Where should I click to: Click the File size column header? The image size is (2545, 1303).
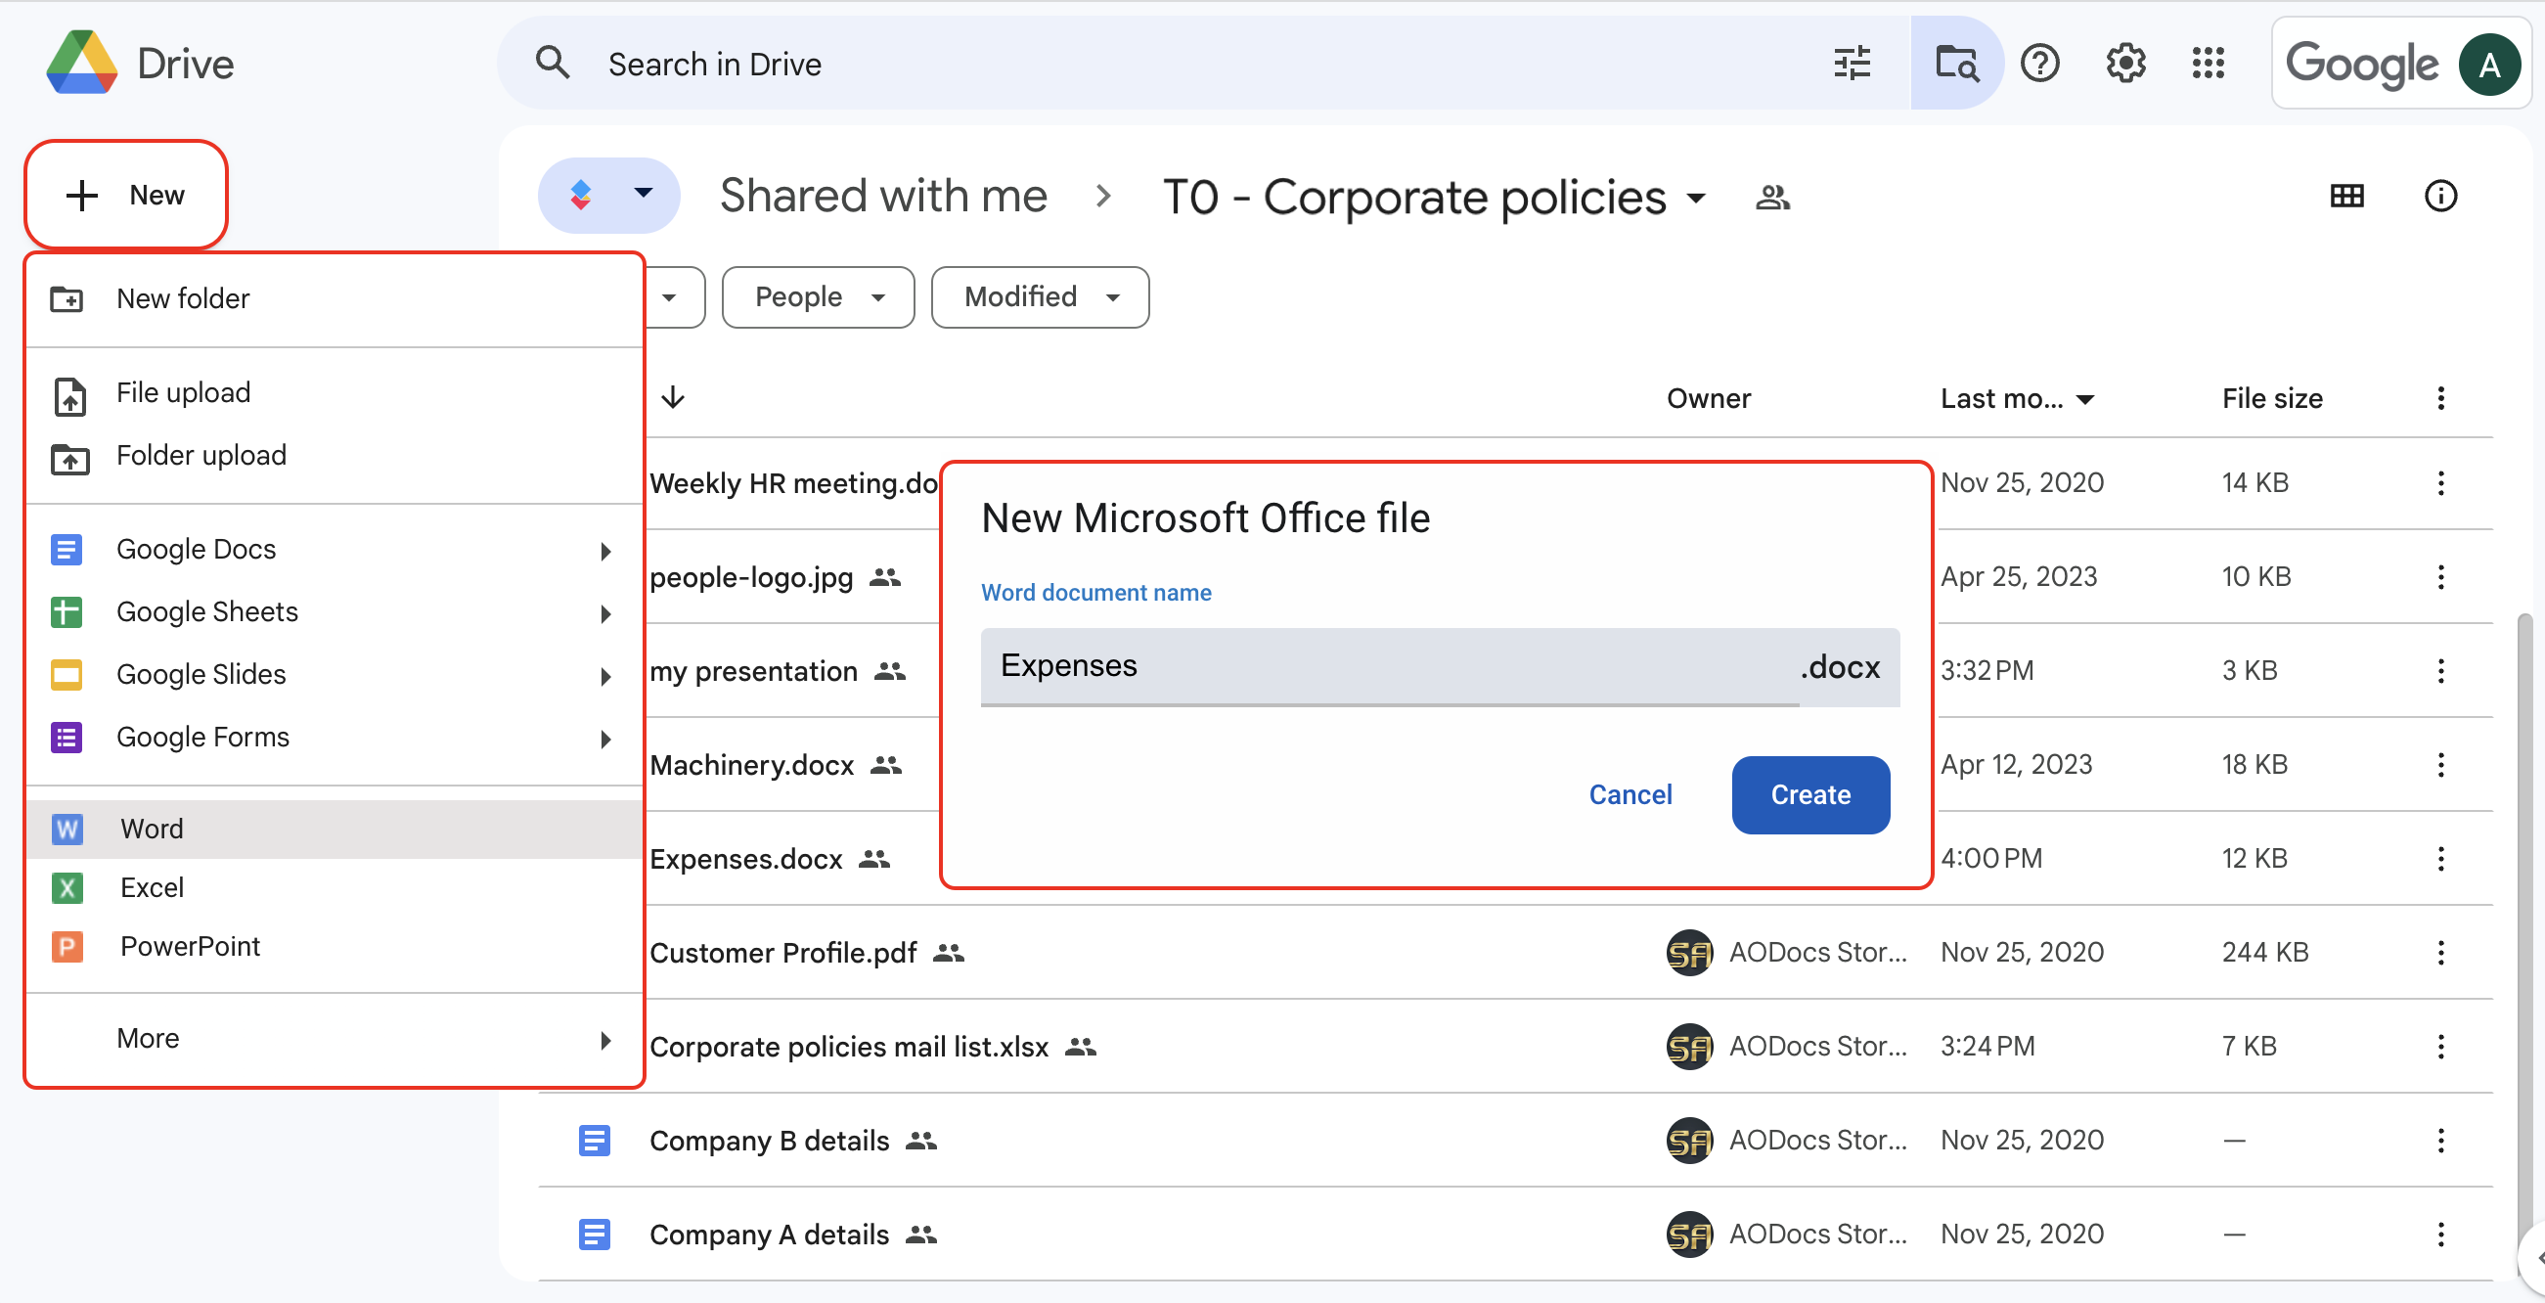pyautogui.click(x=2271, y=398)
